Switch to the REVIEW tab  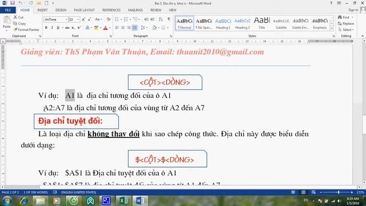click(x=156, y=10)
